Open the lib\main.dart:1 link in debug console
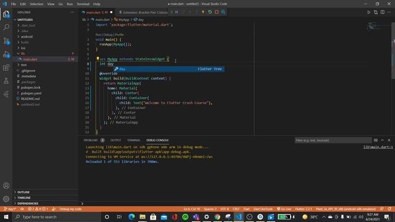This screenshot has height=222, width=395. click(x=378, y=147)
